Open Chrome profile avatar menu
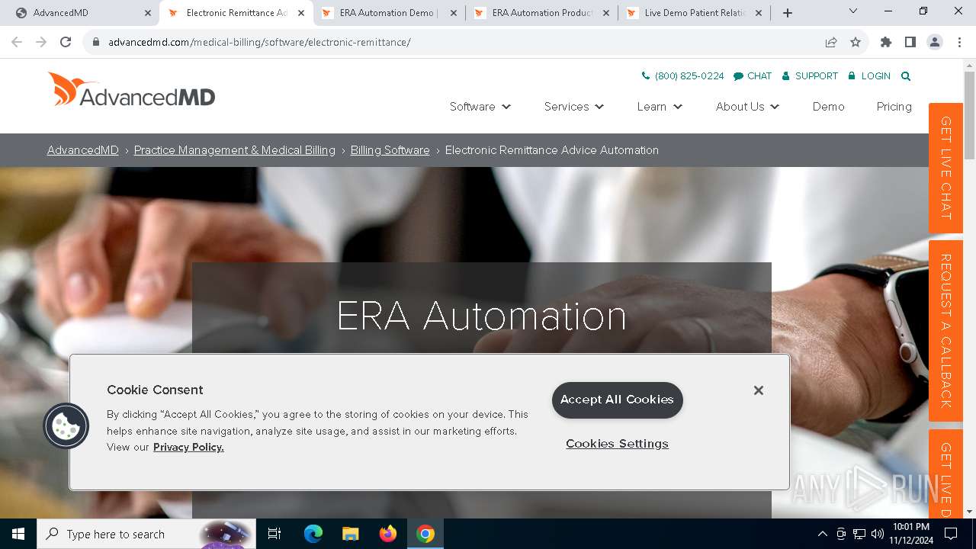976x549 pixels. pos(935,42)
